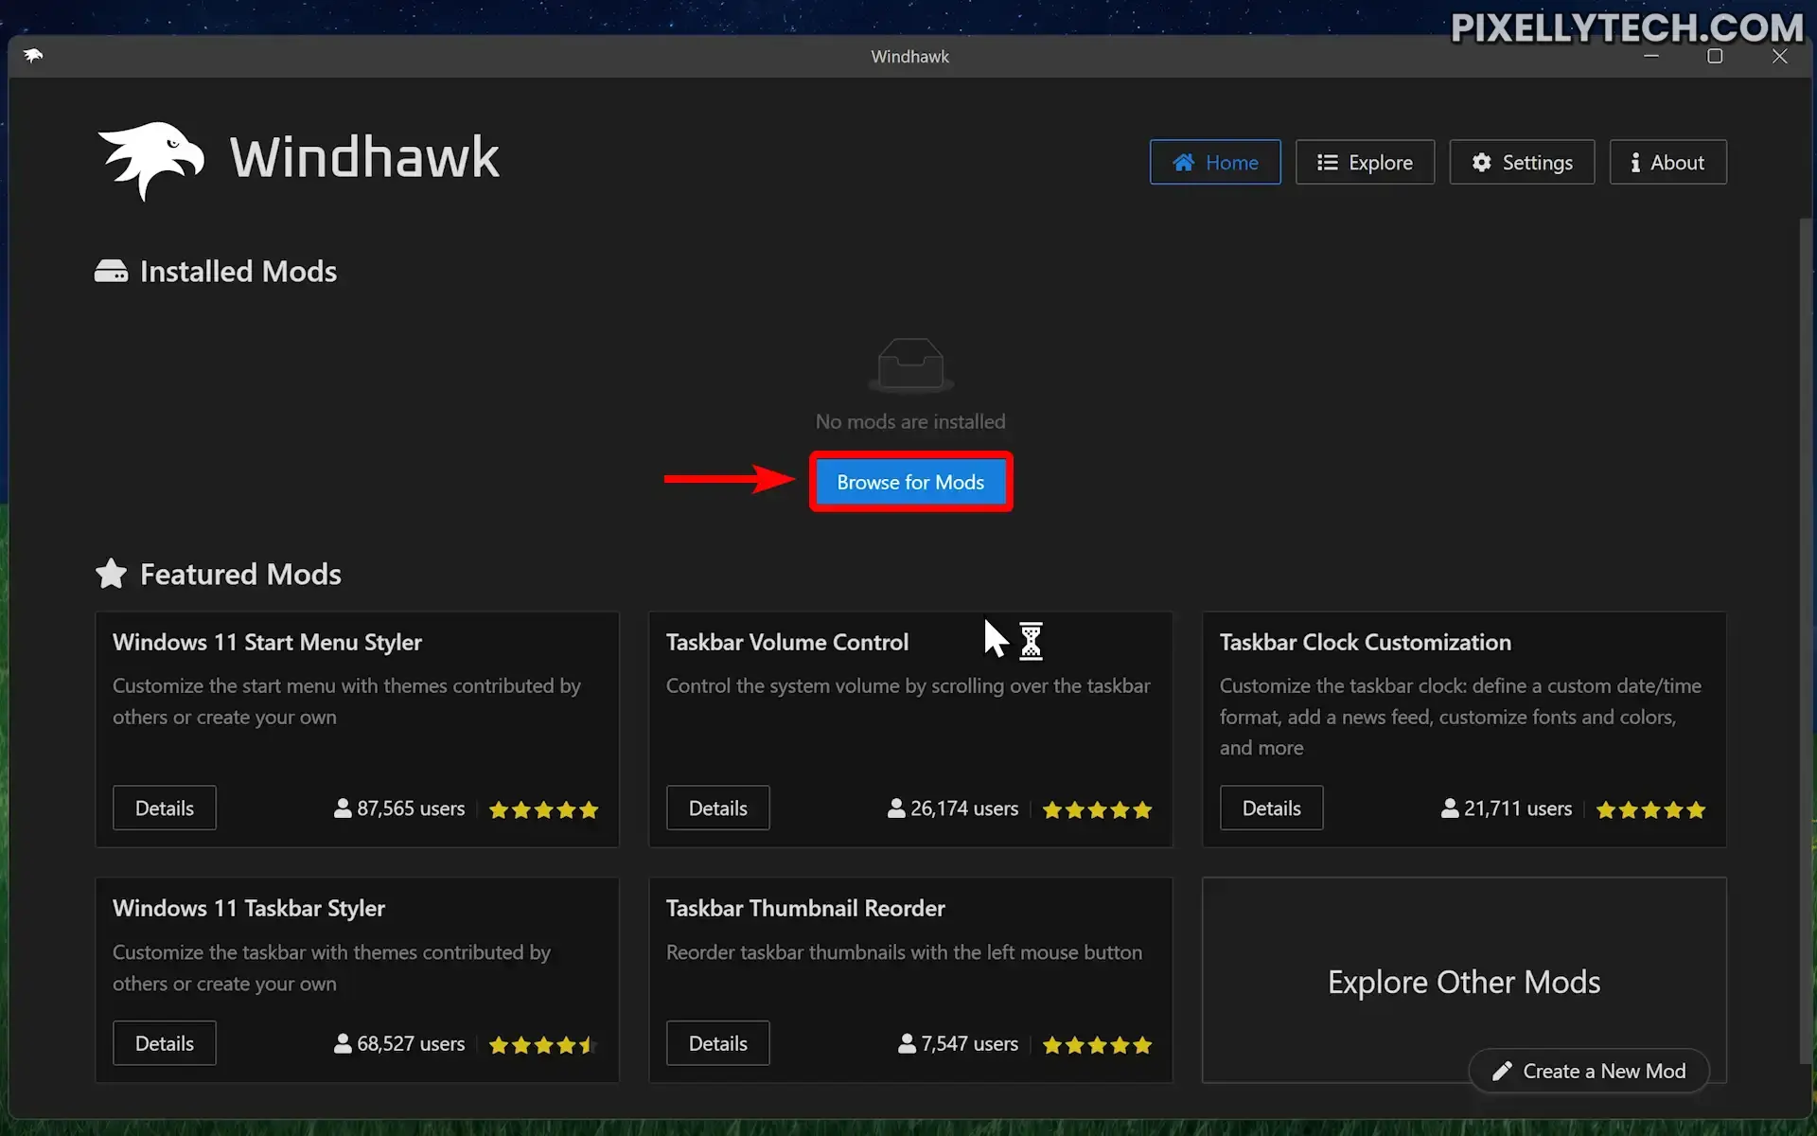The image size is (1817, 1136).
Task: Click the vertical scrollbar on the right
Action: (1805, 640)
